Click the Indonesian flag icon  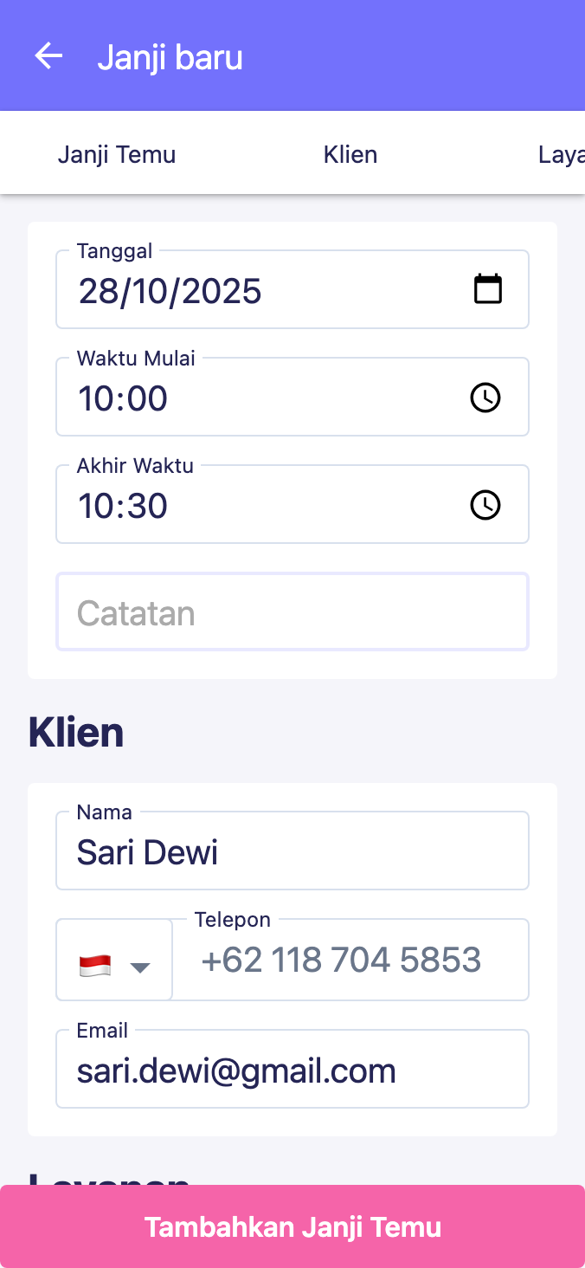tap(94, 966)
